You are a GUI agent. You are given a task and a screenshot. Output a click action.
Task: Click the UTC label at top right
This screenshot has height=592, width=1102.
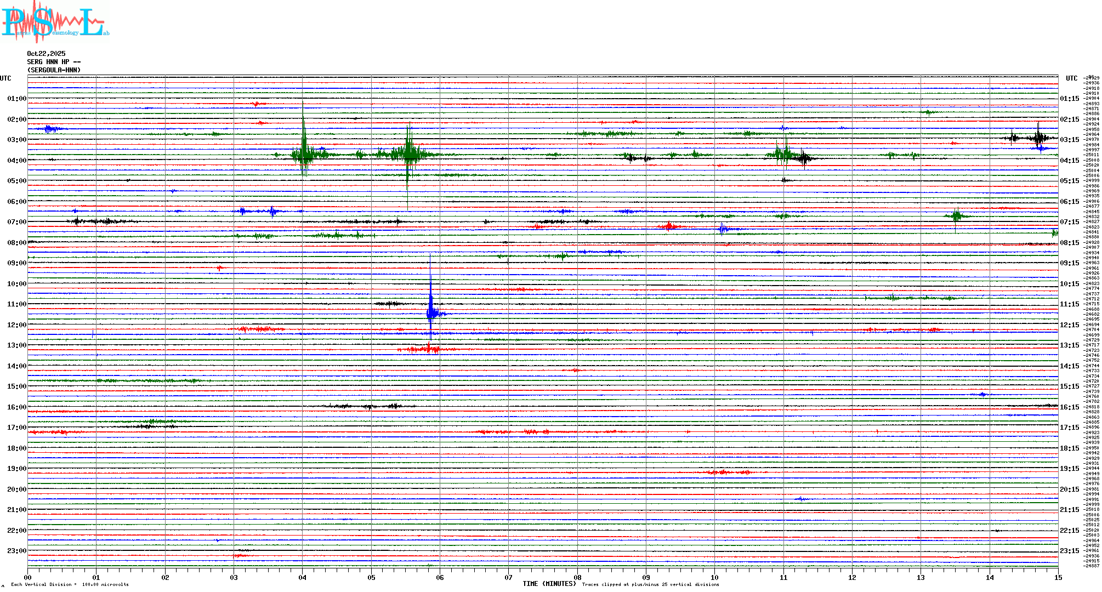(x=1071, y=78)
